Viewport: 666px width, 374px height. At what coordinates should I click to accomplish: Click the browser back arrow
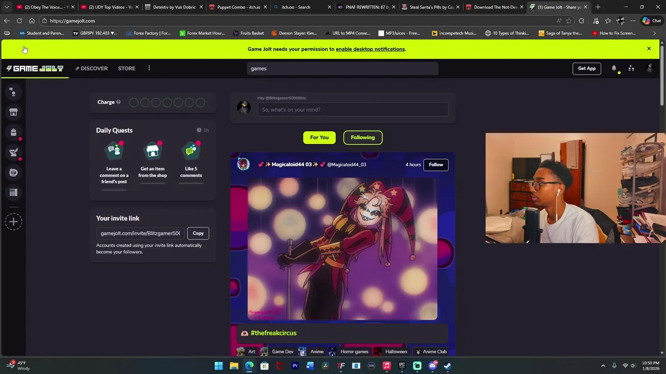7,21
